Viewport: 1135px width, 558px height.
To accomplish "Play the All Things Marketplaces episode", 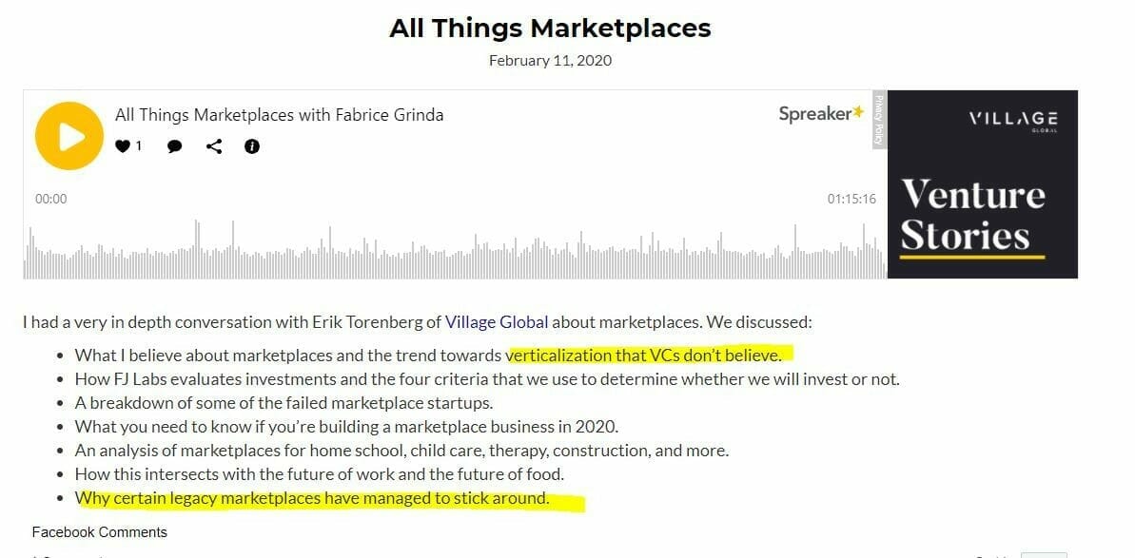I will coord(69,136).
